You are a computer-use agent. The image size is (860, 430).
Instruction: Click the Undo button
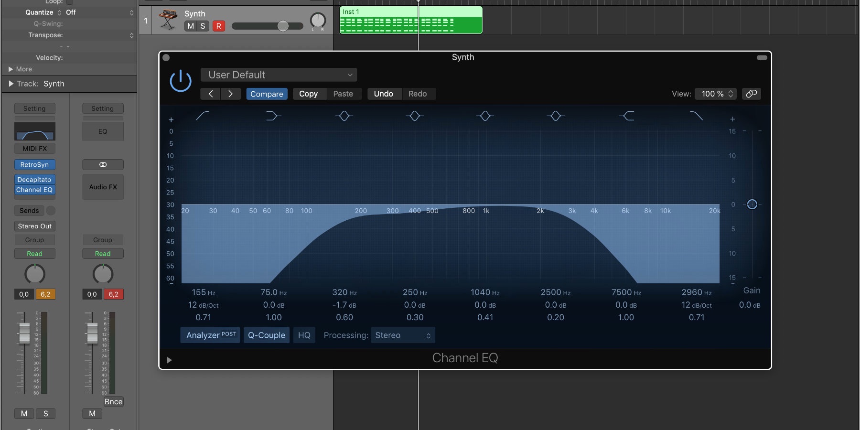(x=383, y=94)
